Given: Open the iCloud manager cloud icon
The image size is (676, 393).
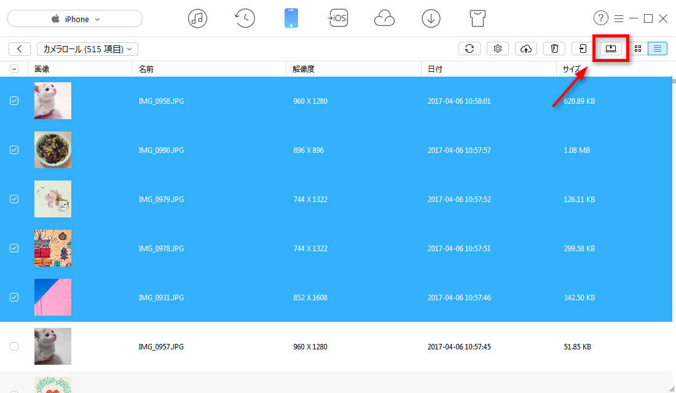Looking at the screenshot, I should [384, 18].
